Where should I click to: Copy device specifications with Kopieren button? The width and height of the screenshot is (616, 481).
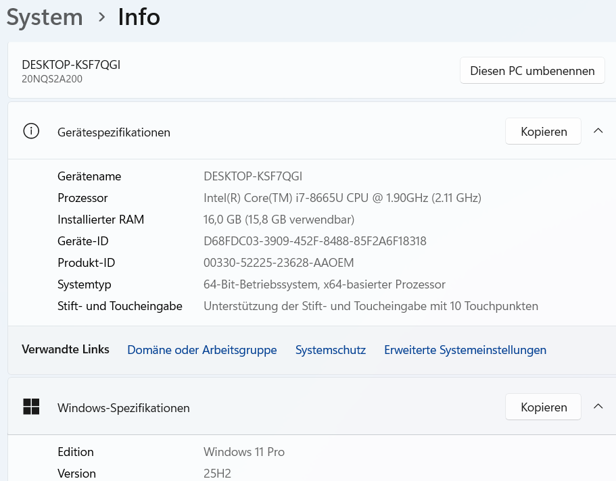pos(544,131)
